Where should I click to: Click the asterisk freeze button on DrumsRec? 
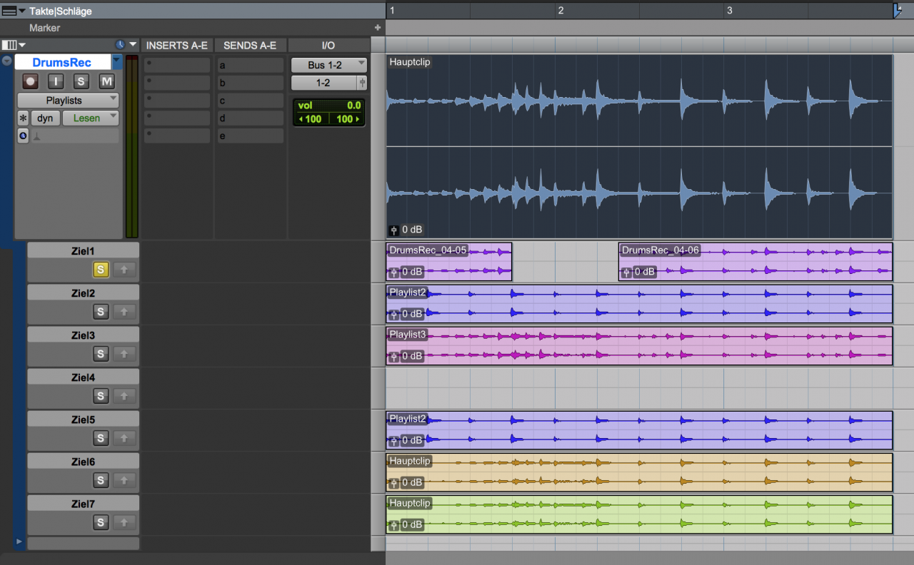23,118
